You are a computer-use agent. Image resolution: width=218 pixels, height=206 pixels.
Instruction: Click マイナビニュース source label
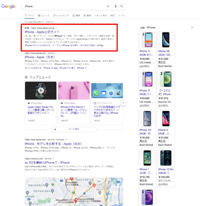click(104, 103)
